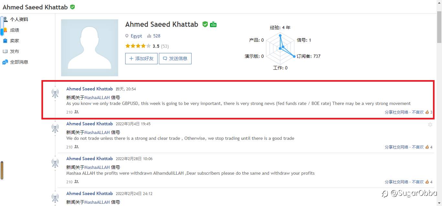Click the 添加好友 add friend button
This screenshot has height=206, width=442.
[141, 58]
